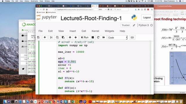Open the cell type Code dropdown

[x=117, y=38]
